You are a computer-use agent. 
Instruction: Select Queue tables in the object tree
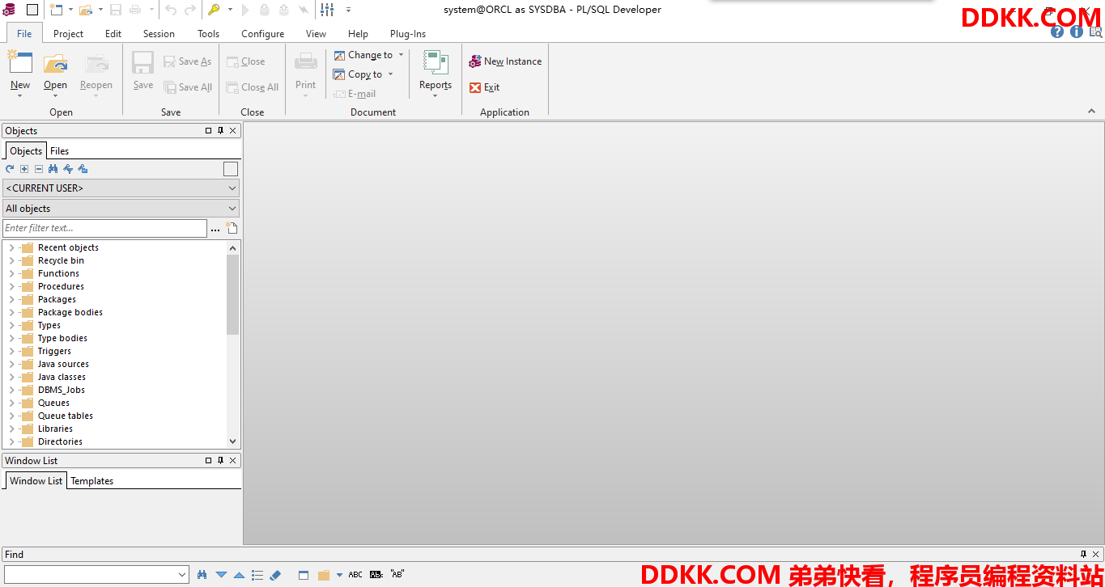click(x=66, y=416)
